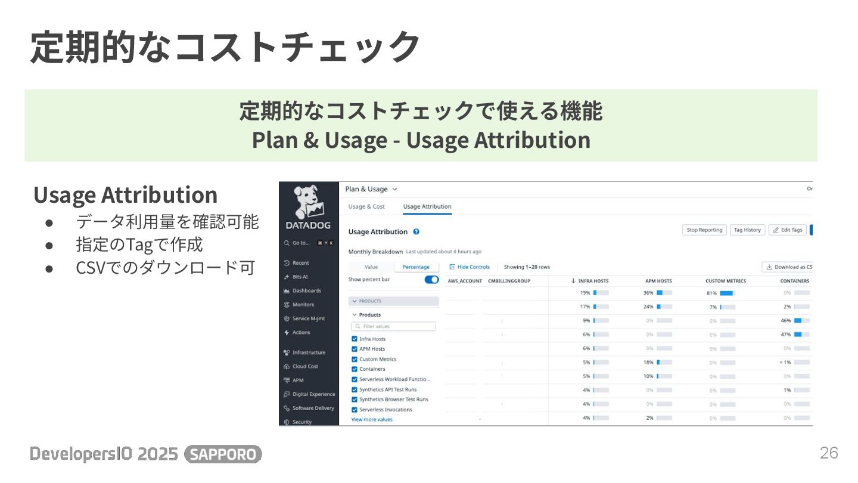Click the Monitors icon in sidebar

(287, 305)
